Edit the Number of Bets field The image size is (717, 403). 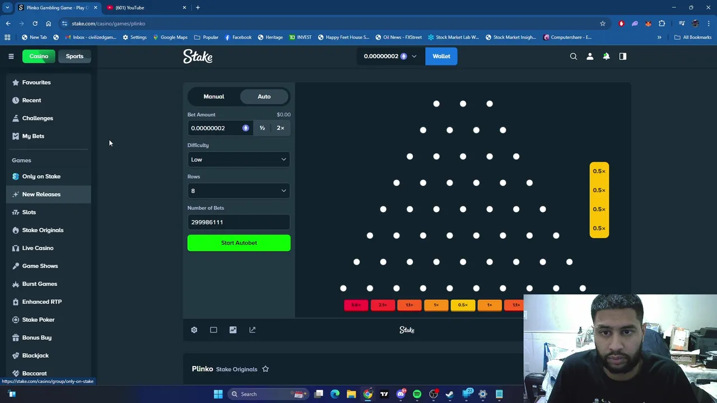click(x=239, y=222)
